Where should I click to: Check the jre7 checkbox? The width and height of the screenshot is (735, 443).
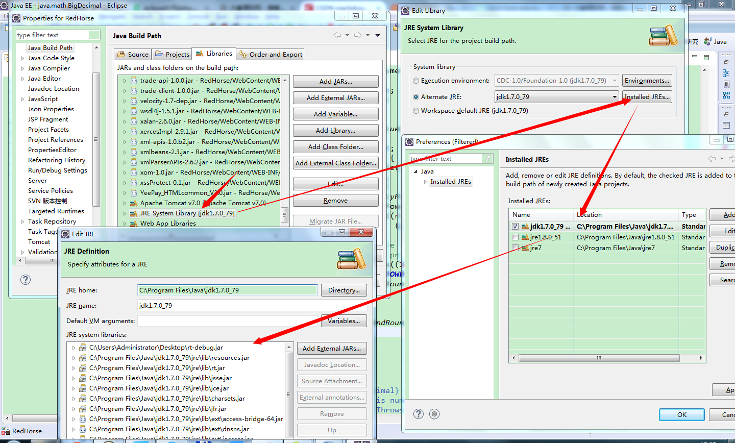[x=516, y=248]
